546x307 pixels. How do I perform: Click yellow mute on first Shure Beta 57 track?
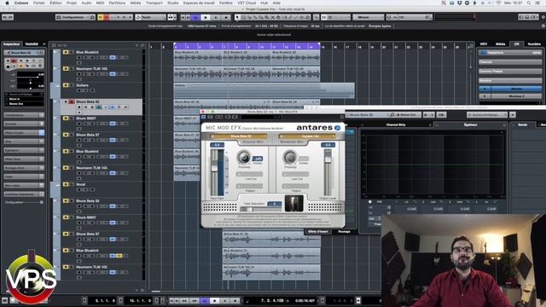coord(66,135)
